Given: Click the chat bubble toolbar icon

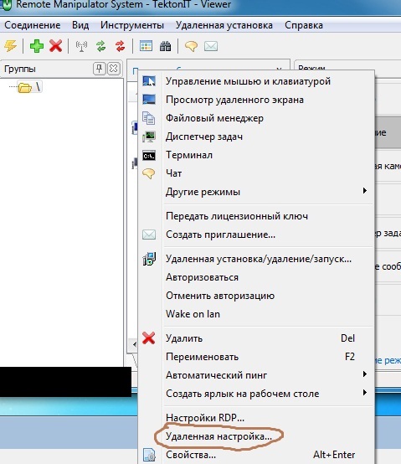Looking at the screenshot, I should click(x=191, y=46).
